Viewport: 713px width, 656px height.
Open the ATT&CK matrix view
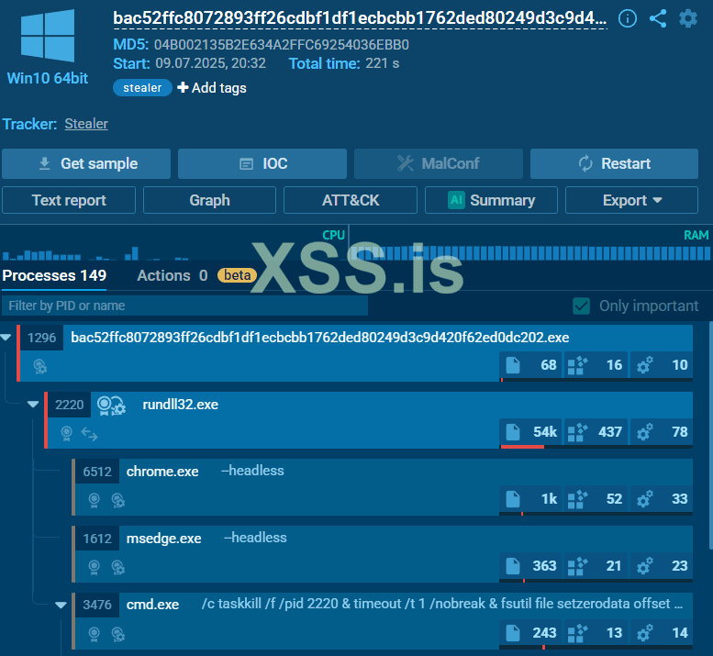click(351, 200)
